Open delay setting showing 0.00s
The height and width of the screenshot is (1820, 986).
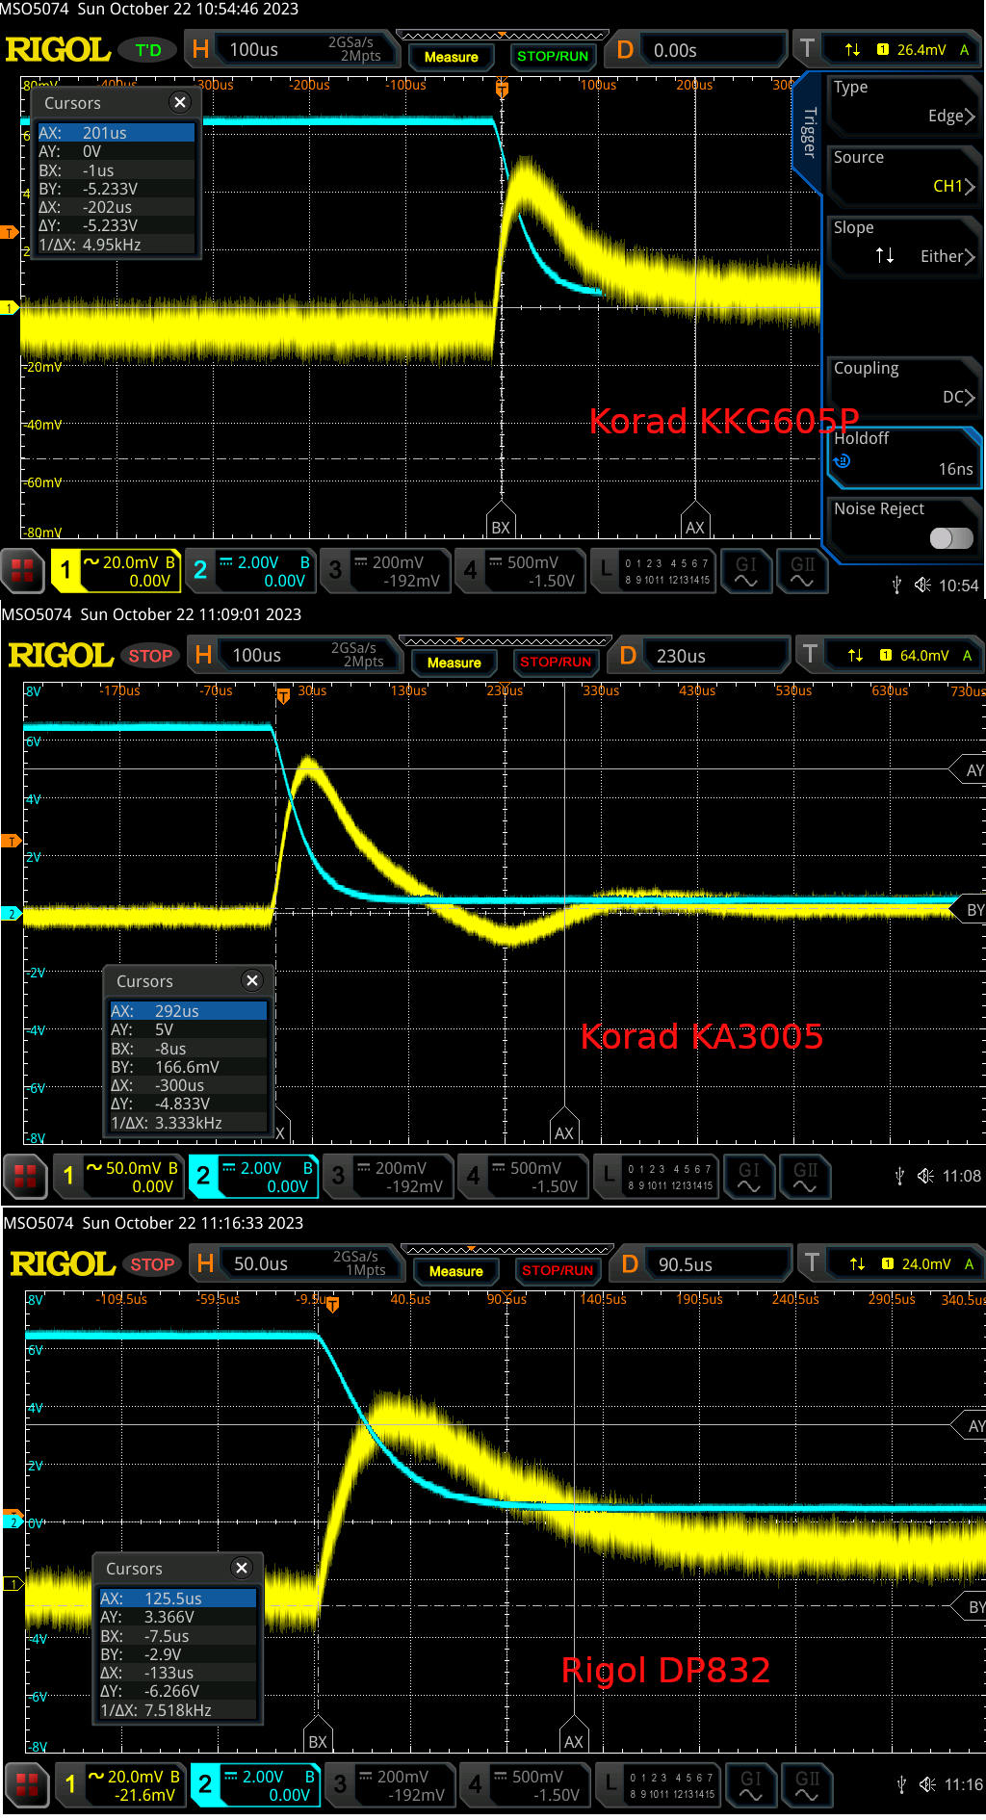[x=697, y=49]
